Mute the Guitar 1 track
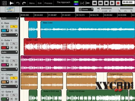The width and height of the screenshot is (135, 101). 3,44
